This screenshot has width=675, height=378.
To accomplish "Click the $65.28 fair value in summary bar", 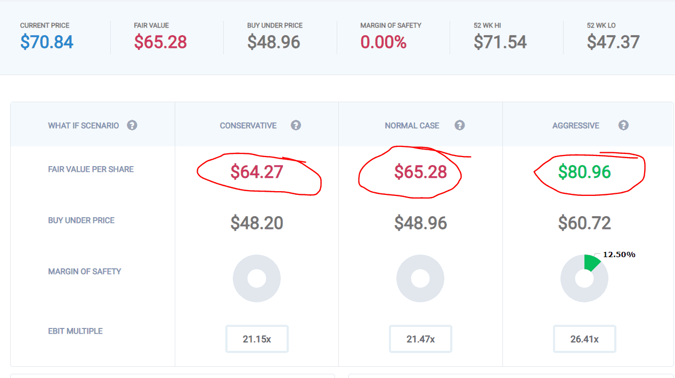I will point(160,42).
